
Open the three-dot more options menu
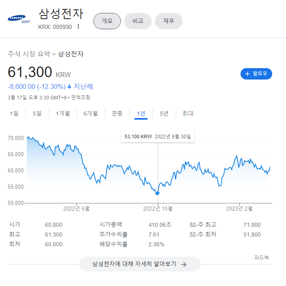pyautogui.click(x=78, y=27)
